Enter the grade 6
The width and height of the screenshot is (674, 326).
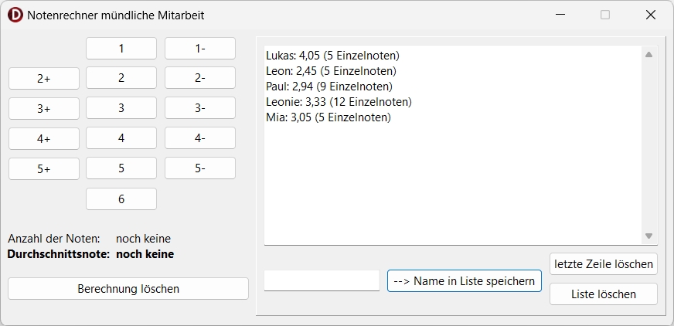(121, 199)
